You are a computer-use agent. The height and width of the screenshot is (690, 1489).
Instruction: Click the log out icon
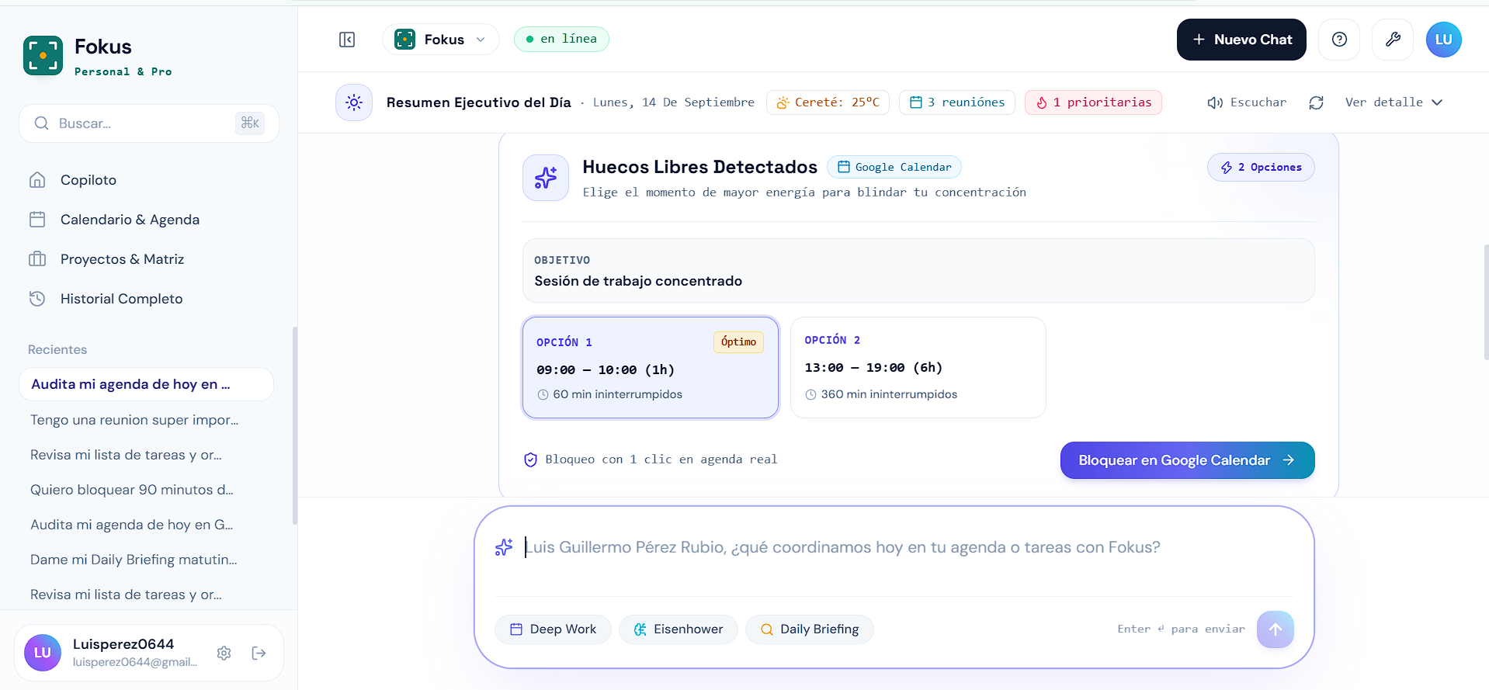coord(259,653)
